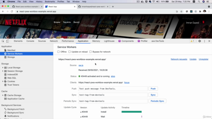This screenshot has height=119, width=212.
Task: Open a new browser tab
Action: click(113, 7)
